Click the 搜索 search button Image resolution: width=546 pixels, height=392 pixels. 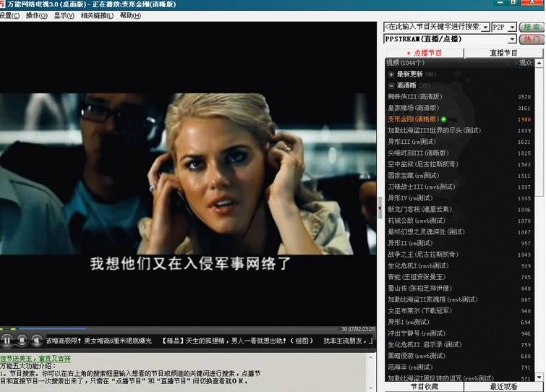point(532,27)
